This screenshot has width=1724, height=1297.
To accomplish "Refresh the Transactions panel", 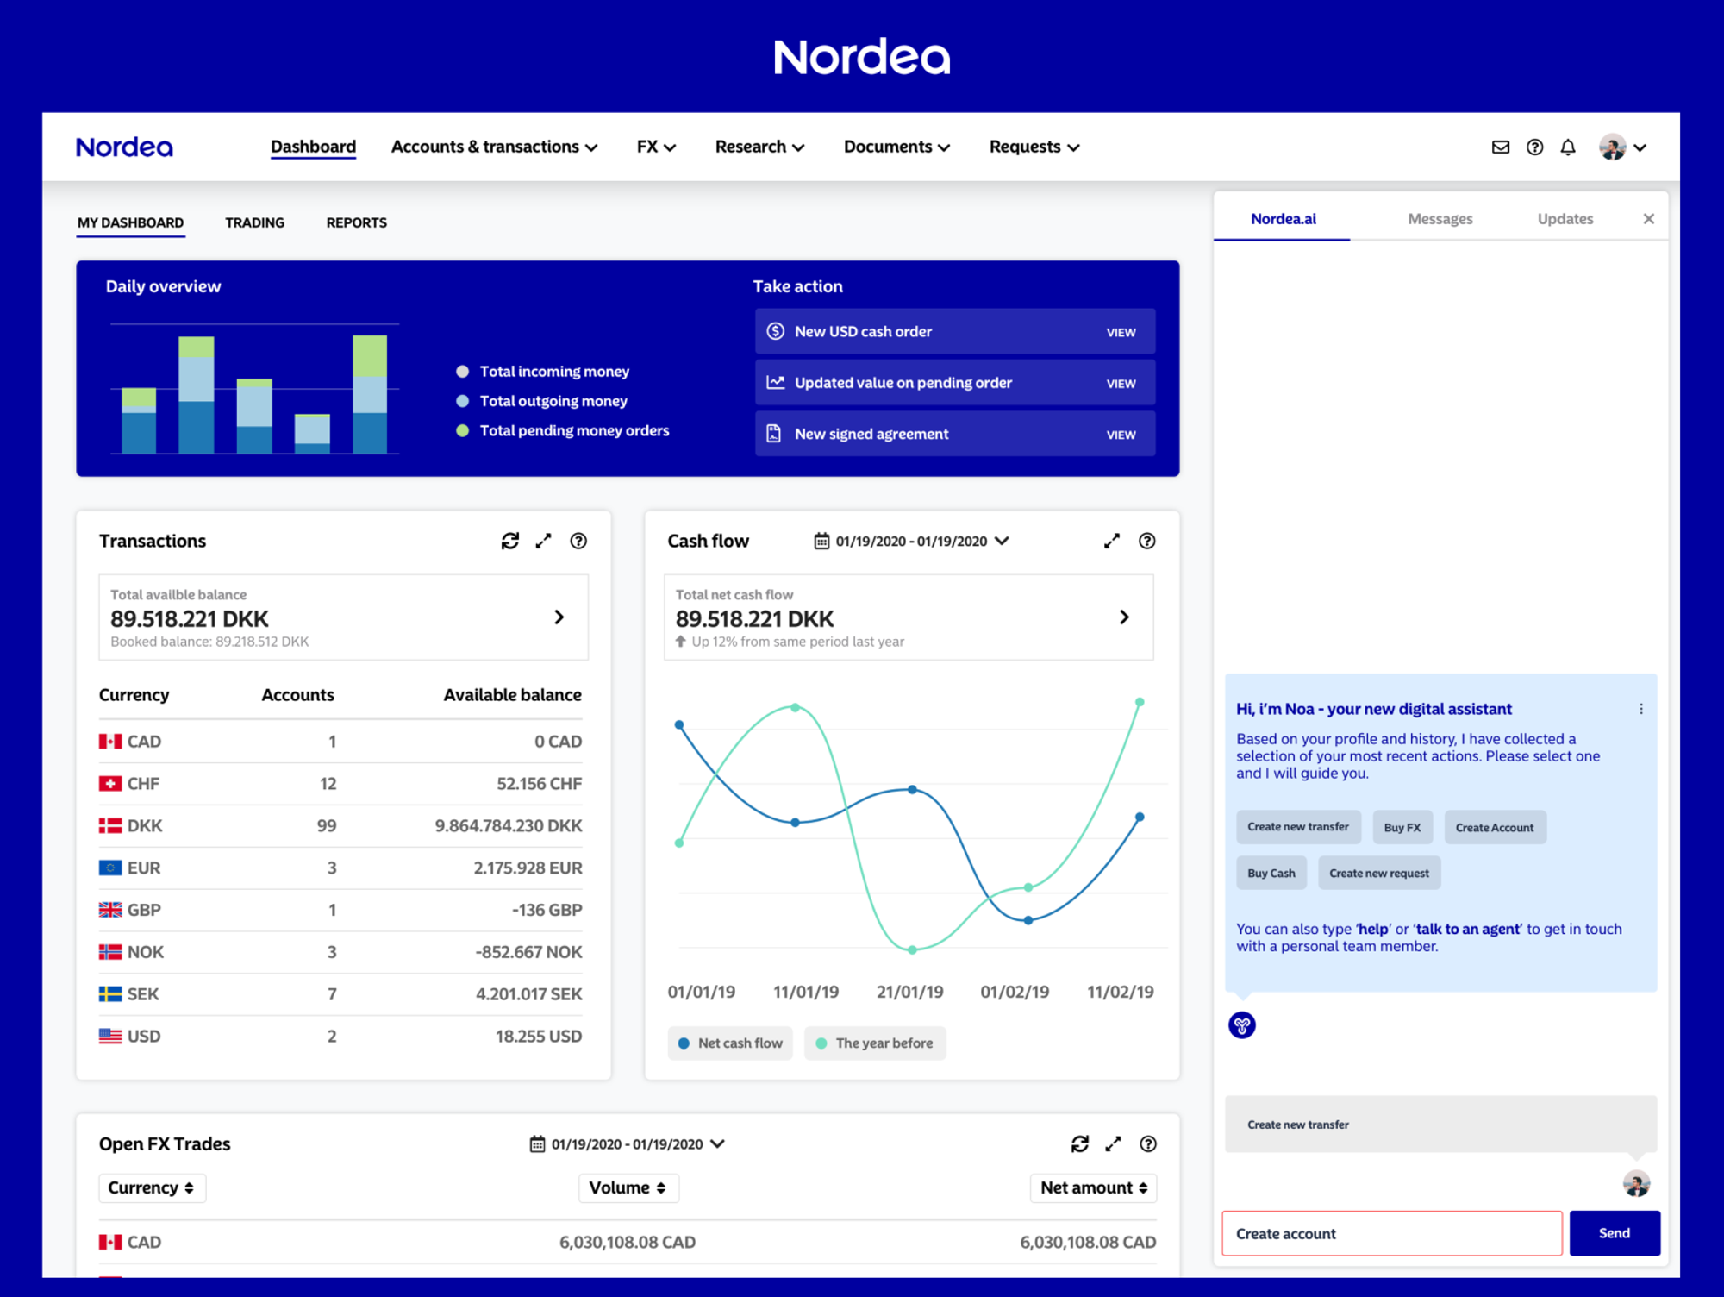I will [510, 541].
